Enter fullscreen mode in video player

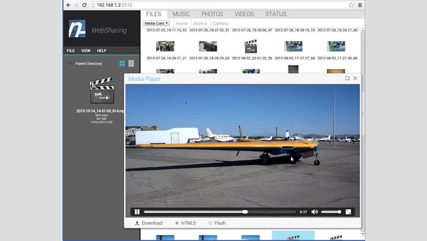point(349,212)
